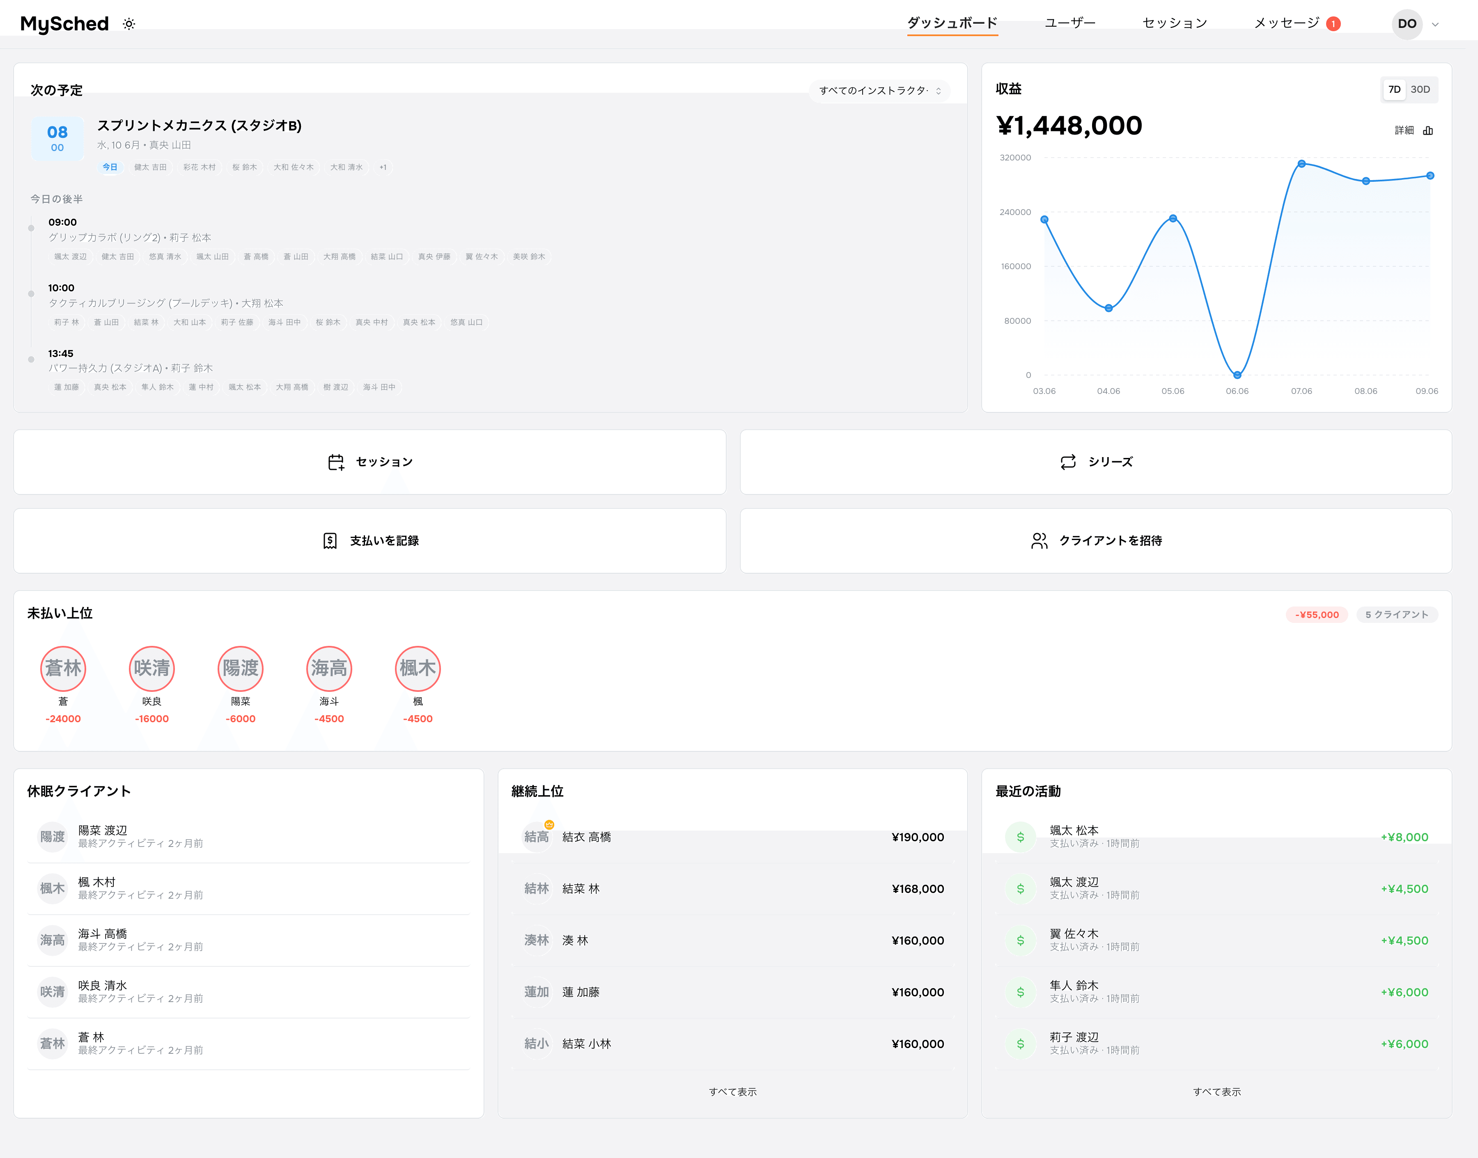Click the 陽渡 avatar in dormant clients list
Screen dimensions: 1478x1158
point(52,837)
